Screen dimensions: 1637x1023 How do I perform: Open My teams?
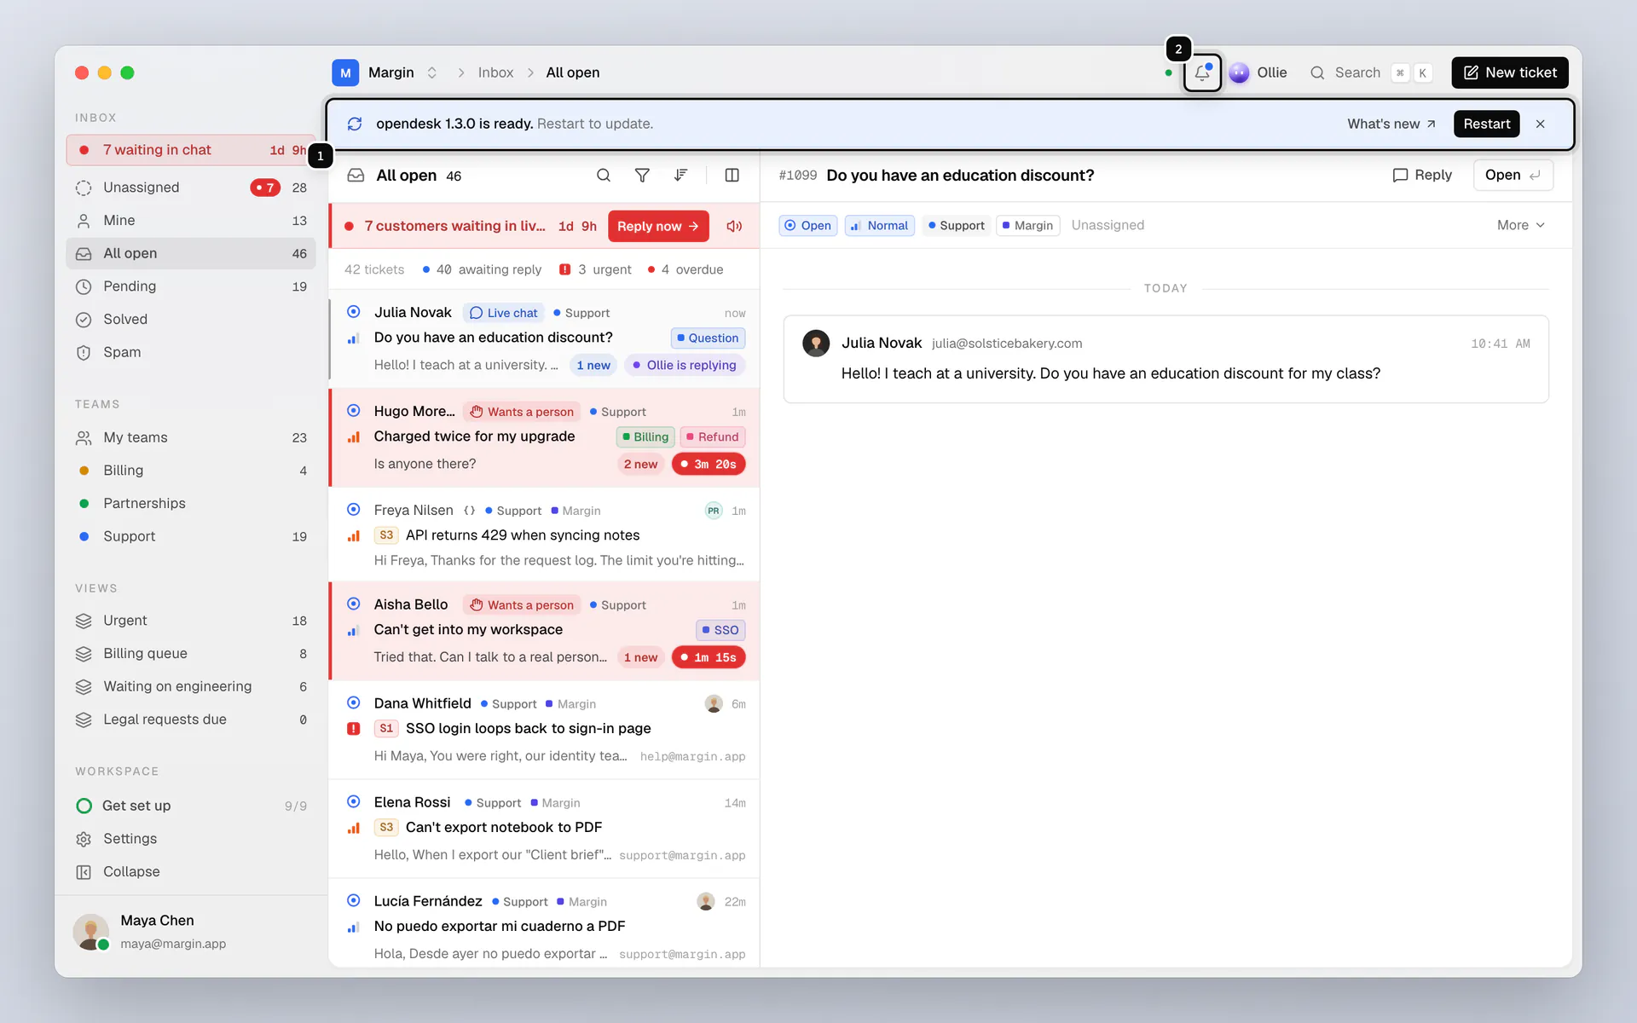(191, 437)
